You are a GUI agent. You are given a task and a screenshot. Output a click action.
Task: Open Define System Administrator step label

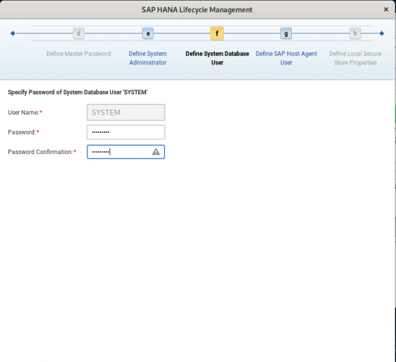coord(148,58)
